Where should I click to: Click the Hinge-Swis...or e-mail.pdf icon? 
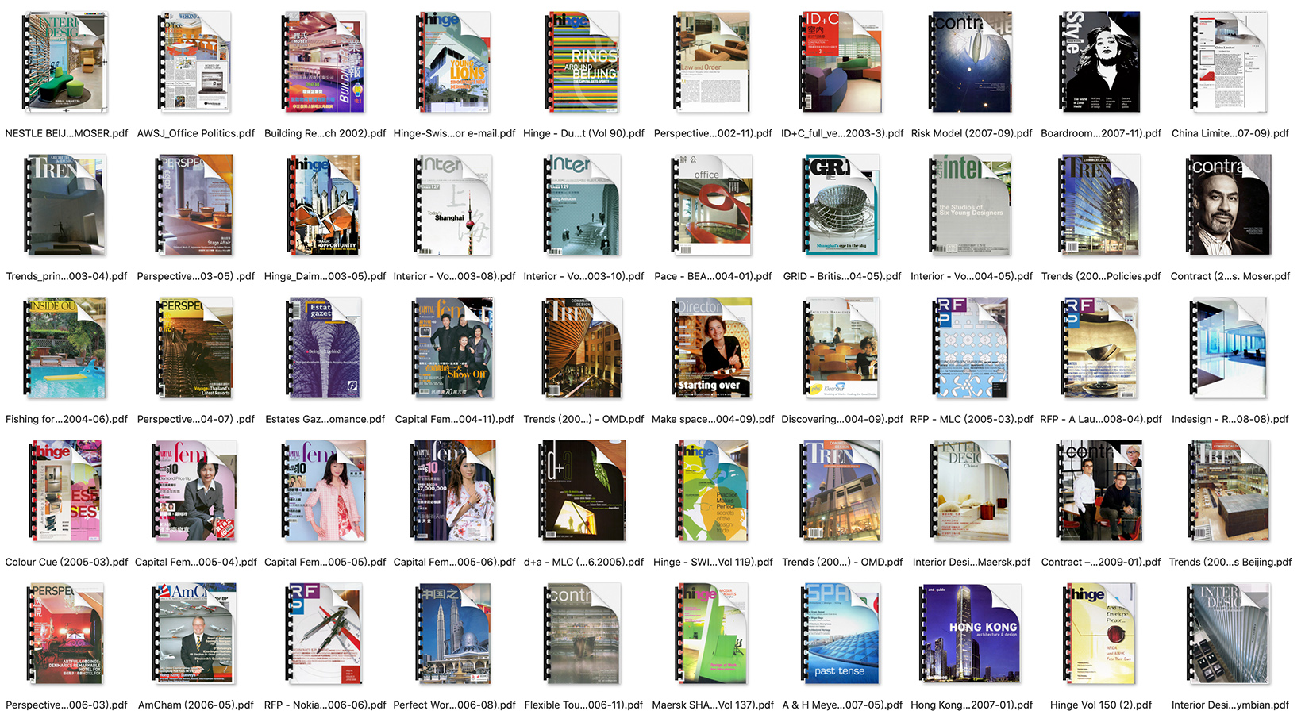pos(454,62)
